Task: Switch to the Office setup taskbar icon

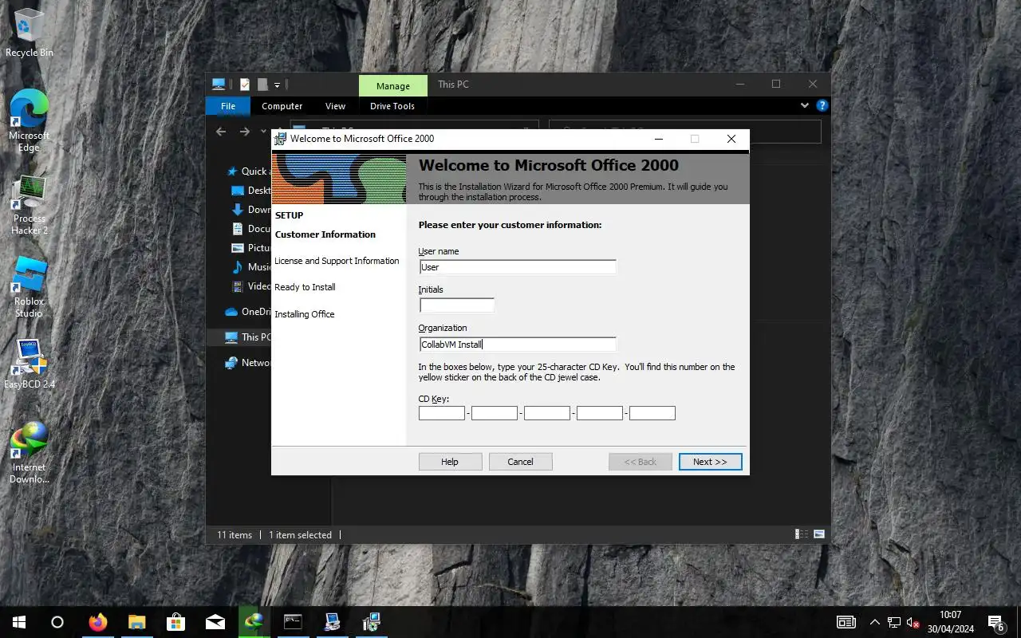Action: click(371, 622)
